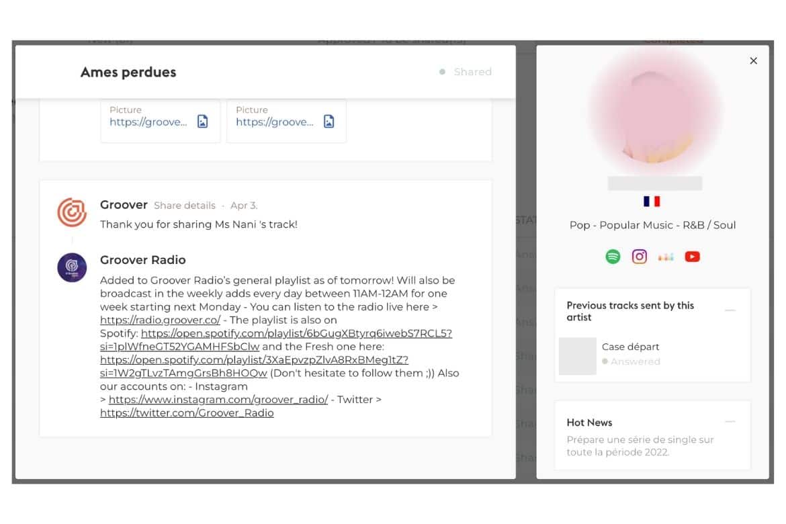Click the Groover spiral logo avatar
Image resolution: width=786 pixels, height=524 pixels.
72,212
